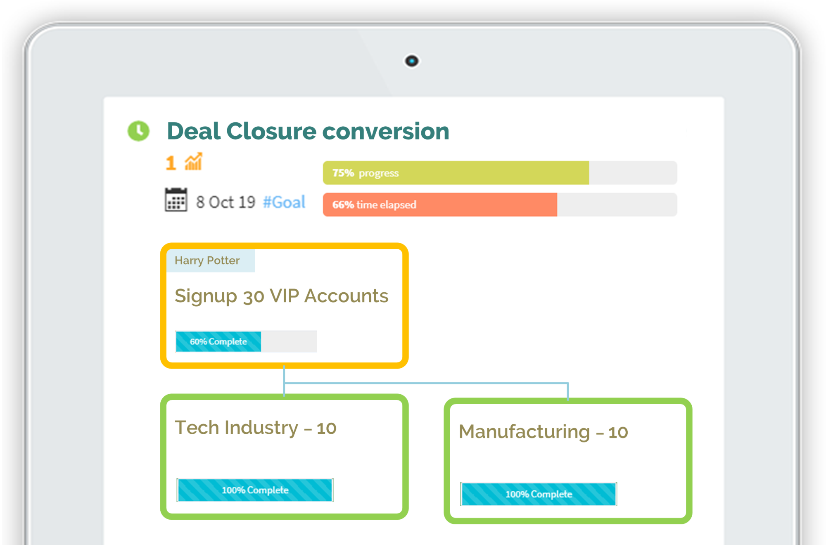
Task: Click the 8 Oct 19 due date
Action: tap(225, 202)
